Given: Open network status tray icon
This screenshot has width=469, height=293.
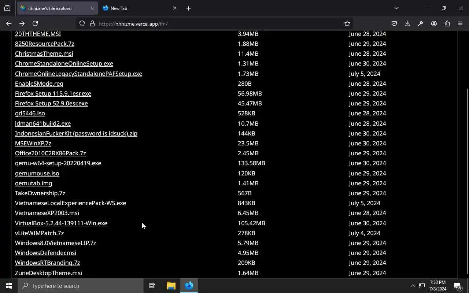Looking at the screenshot, I should [x=422, y=286].
